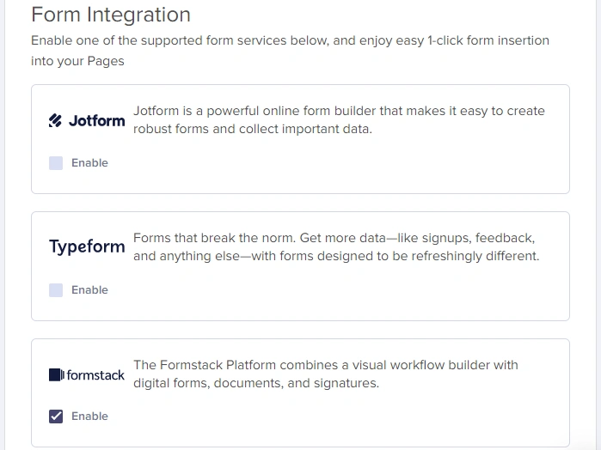Screen dimensions: 601x450
Task: Click the word 'Pages' in the intro text
Action: [x=105, y=61]
